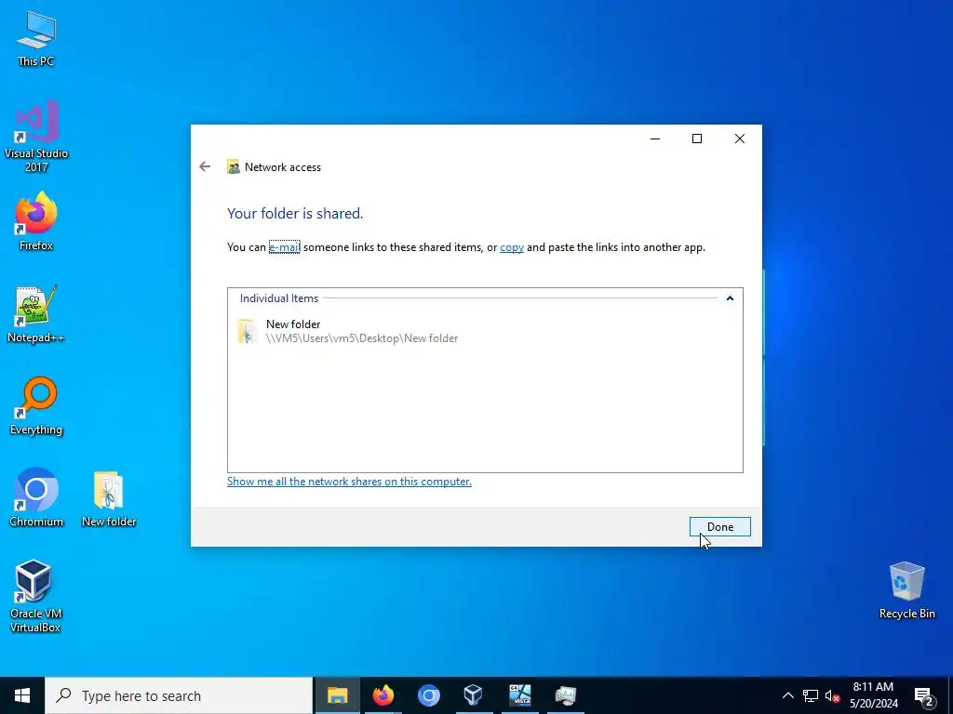
Task: Select the Recycle Bin icon
Action: pos(906,590)
